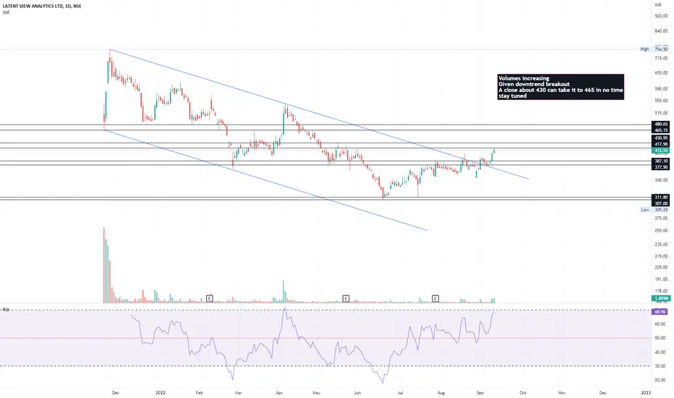
Task: Click the earnings 'E' marker near August
Action: point(435,298)
